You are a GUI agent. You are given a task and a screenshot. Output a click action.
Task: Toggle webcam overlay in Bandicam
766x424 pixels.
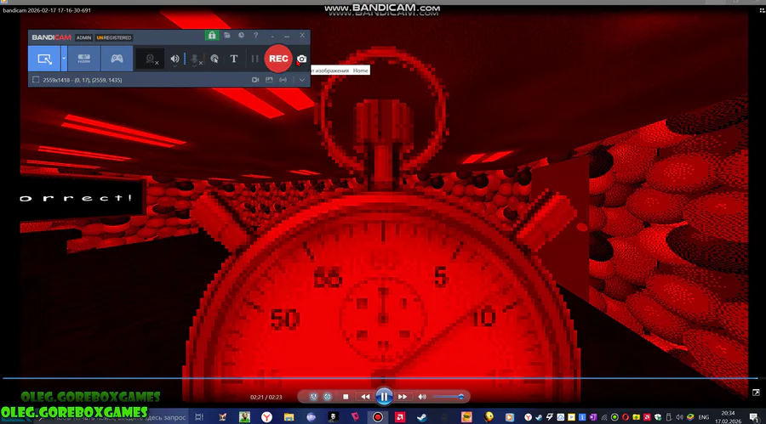[x=151, y=59]
